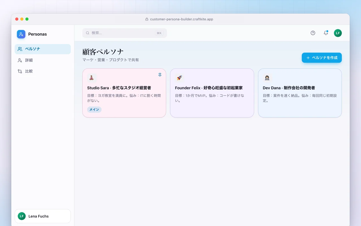Click the Personas brand name text

point(38,34)
